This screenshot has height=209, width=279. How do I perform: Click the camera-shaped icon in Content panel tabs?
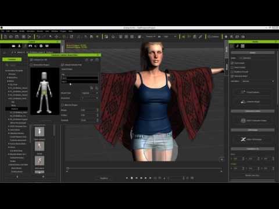(13, 46)
